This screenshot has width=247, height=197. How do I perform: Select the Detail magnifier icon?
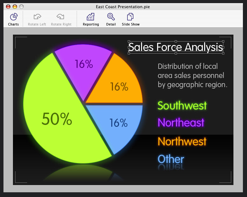111,17
